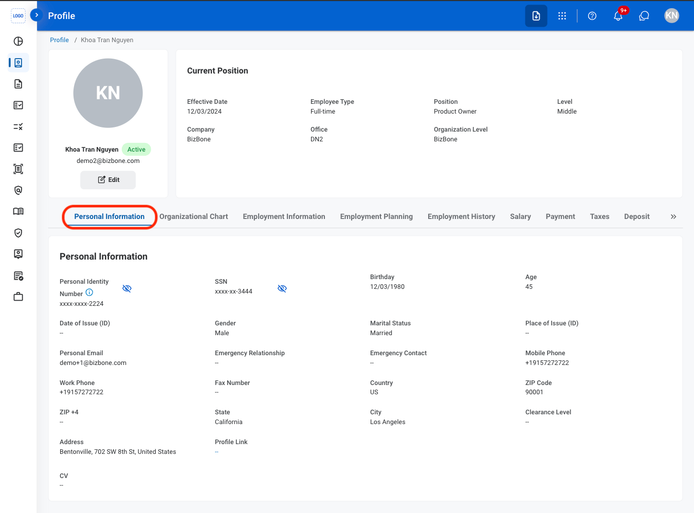
Task: Expand the sidebar with the arrow button
Action: 36,15
